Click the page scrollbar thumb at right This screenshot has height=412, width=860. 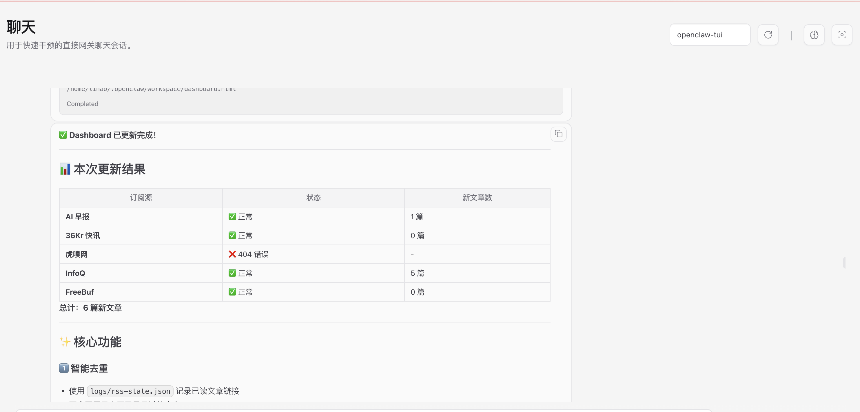point(844,263)
